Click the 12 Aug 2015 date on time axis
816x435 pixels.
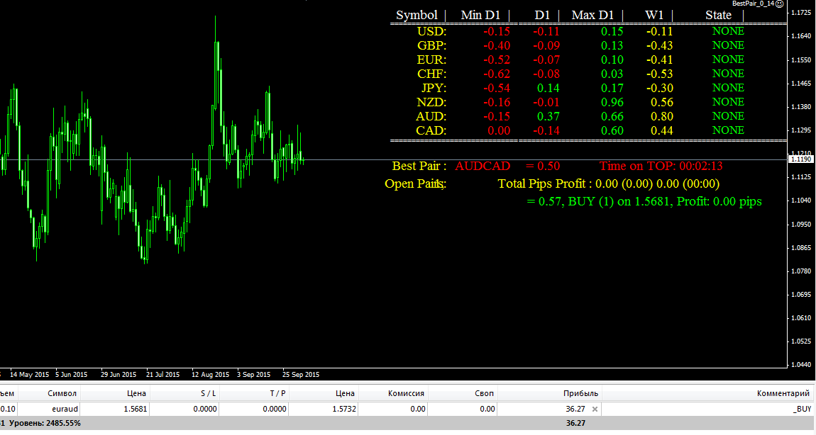210,374
